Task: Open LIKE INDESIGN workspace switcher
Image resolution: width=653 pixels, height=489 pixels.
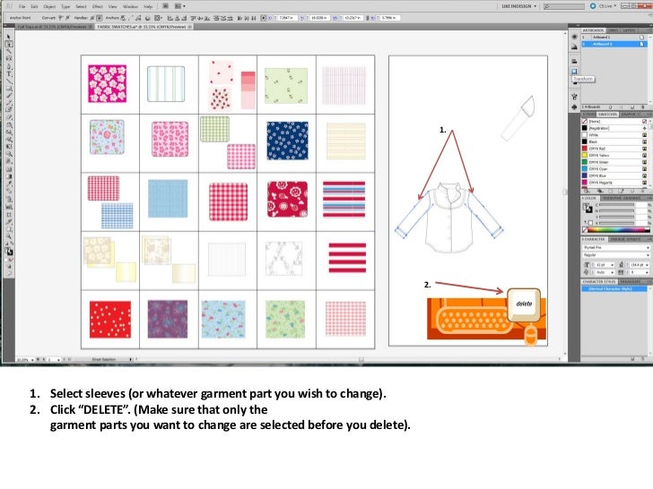Action: [518, 6]
